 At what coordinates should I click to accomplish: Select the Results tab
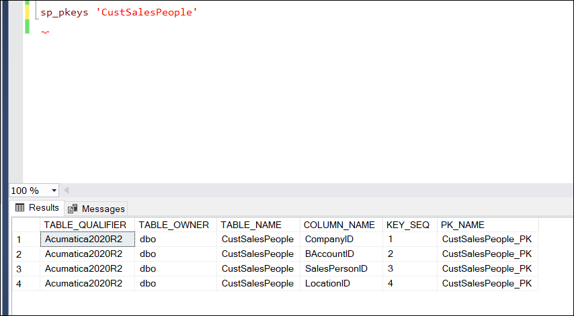click(x=38, y=208)
